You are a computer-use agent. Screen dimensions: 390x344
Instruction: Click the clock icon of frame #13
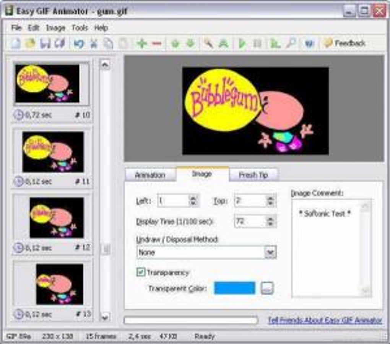(x=18, y=314)
